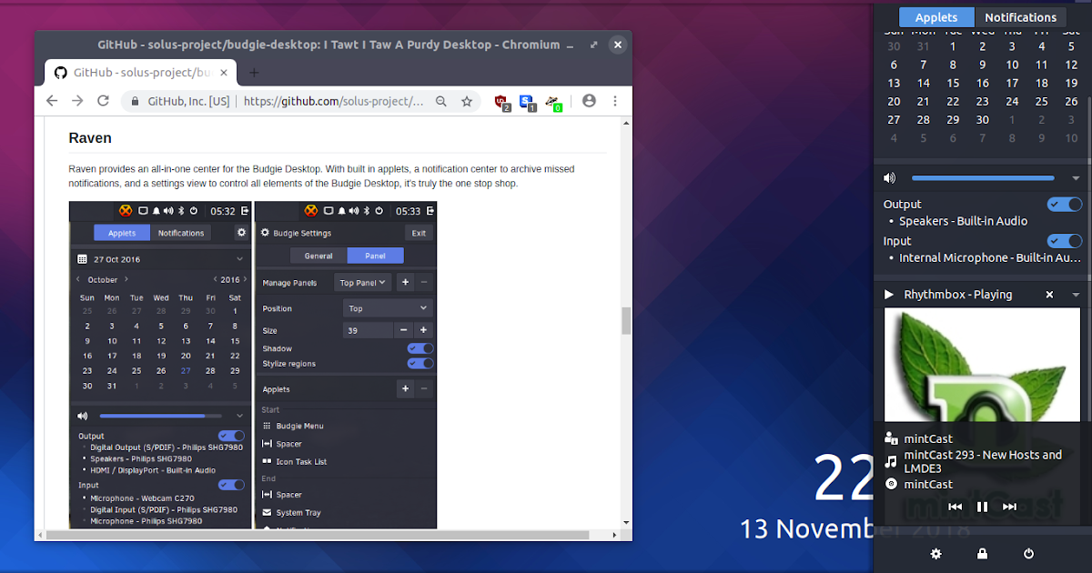Open the power menu in Raven
Image resolution: width=1092 pixels, height=573 pixels.
point(1028,553)
